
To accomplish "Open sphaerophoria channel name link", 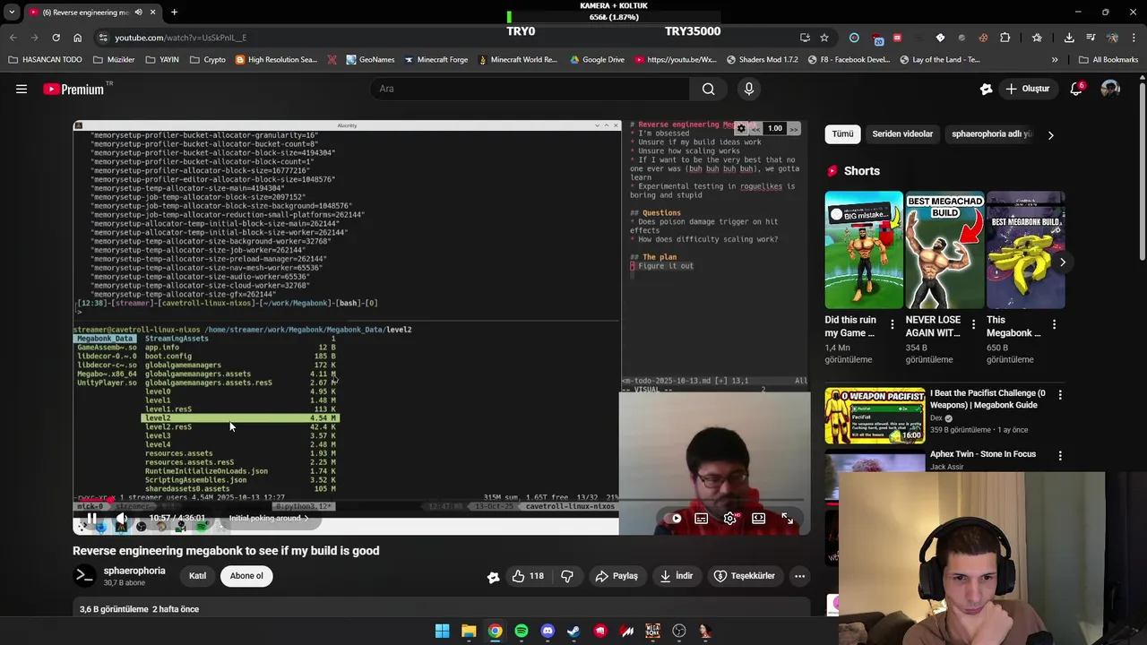I will point(134,571).
